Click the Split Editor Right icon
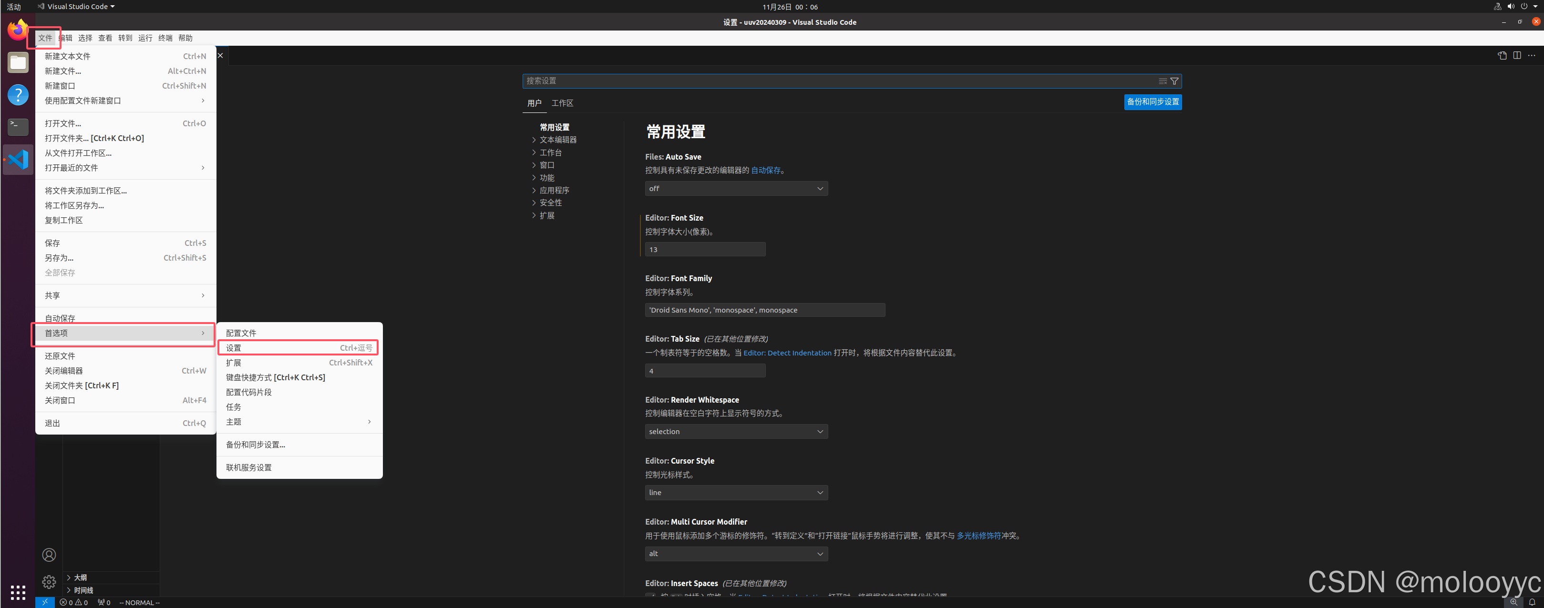 pos(1517,55)
